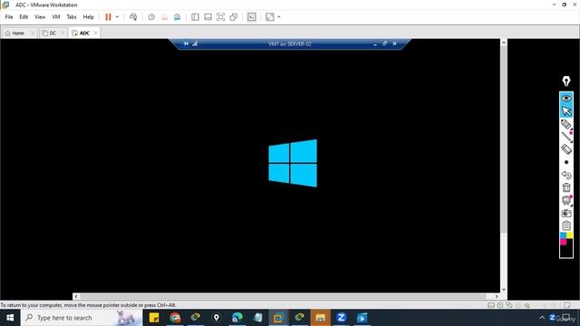Open the Tabs menu
Viewport: 580px width, 326px height.
point(72,17)
